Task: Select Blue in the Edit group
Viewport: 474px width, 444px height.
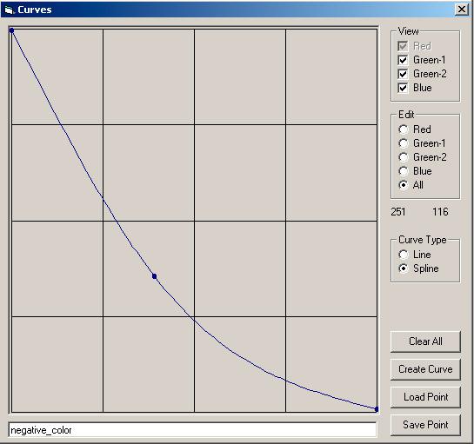Action: point(404,171)
